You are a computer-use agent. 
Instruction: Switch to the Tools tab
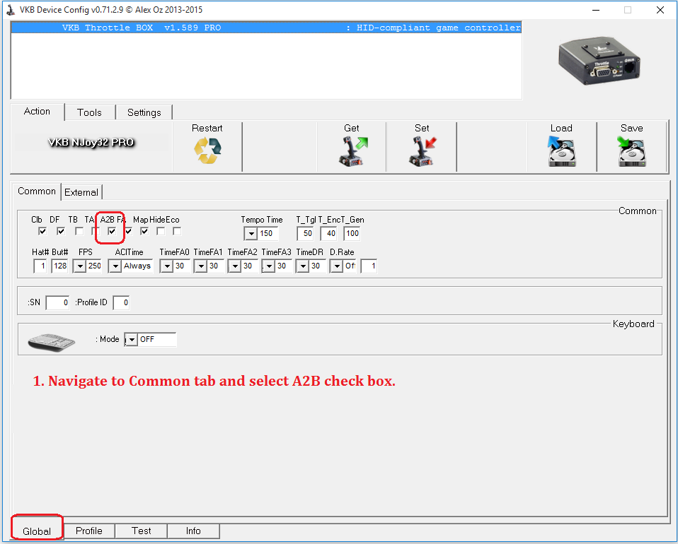click(x=89, y=112)
